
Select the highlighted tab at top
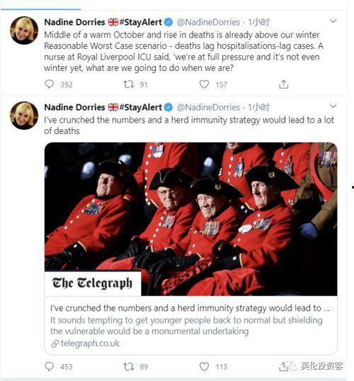point(40,9)
